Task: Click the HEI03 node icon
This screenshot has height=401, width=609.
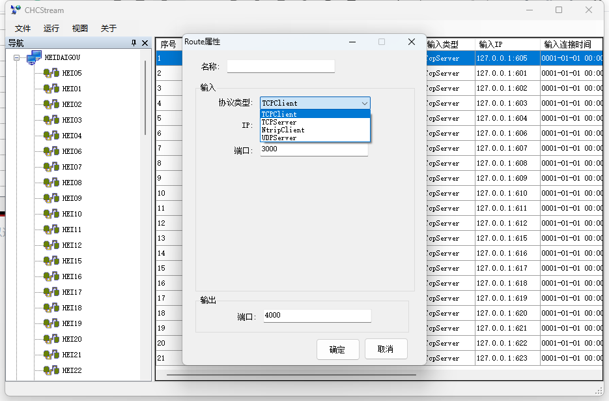Action: [51, 120]
